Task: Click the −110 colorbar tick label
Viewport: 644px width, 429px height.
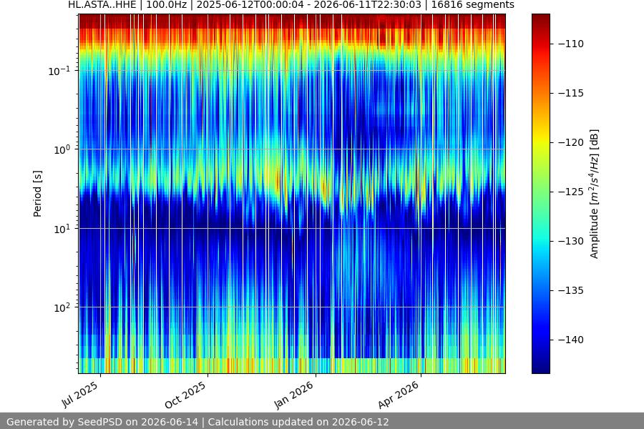Action: pos(571,44)
